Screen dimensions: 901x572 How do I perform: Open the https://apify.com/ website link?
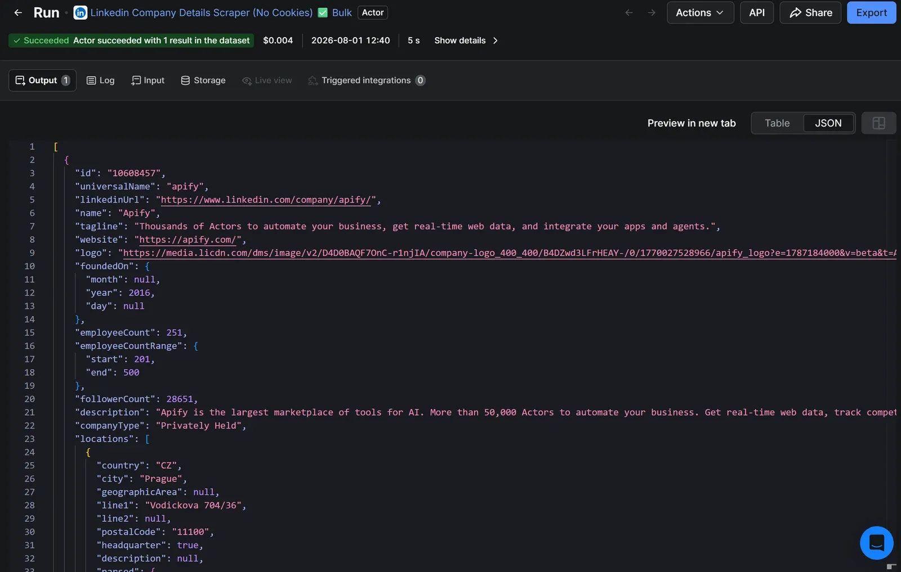[x=188, y=240]
